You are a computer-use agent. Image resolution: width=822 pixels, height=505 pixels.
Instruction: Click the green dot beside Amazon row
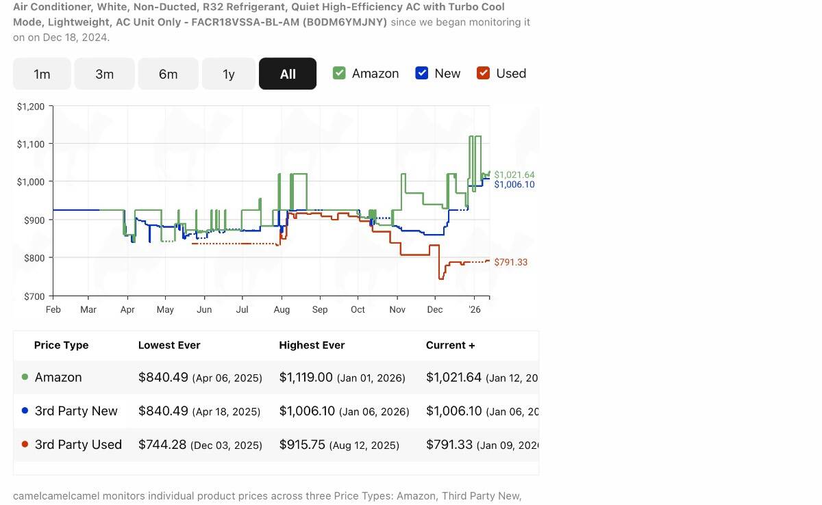(25, 377)
